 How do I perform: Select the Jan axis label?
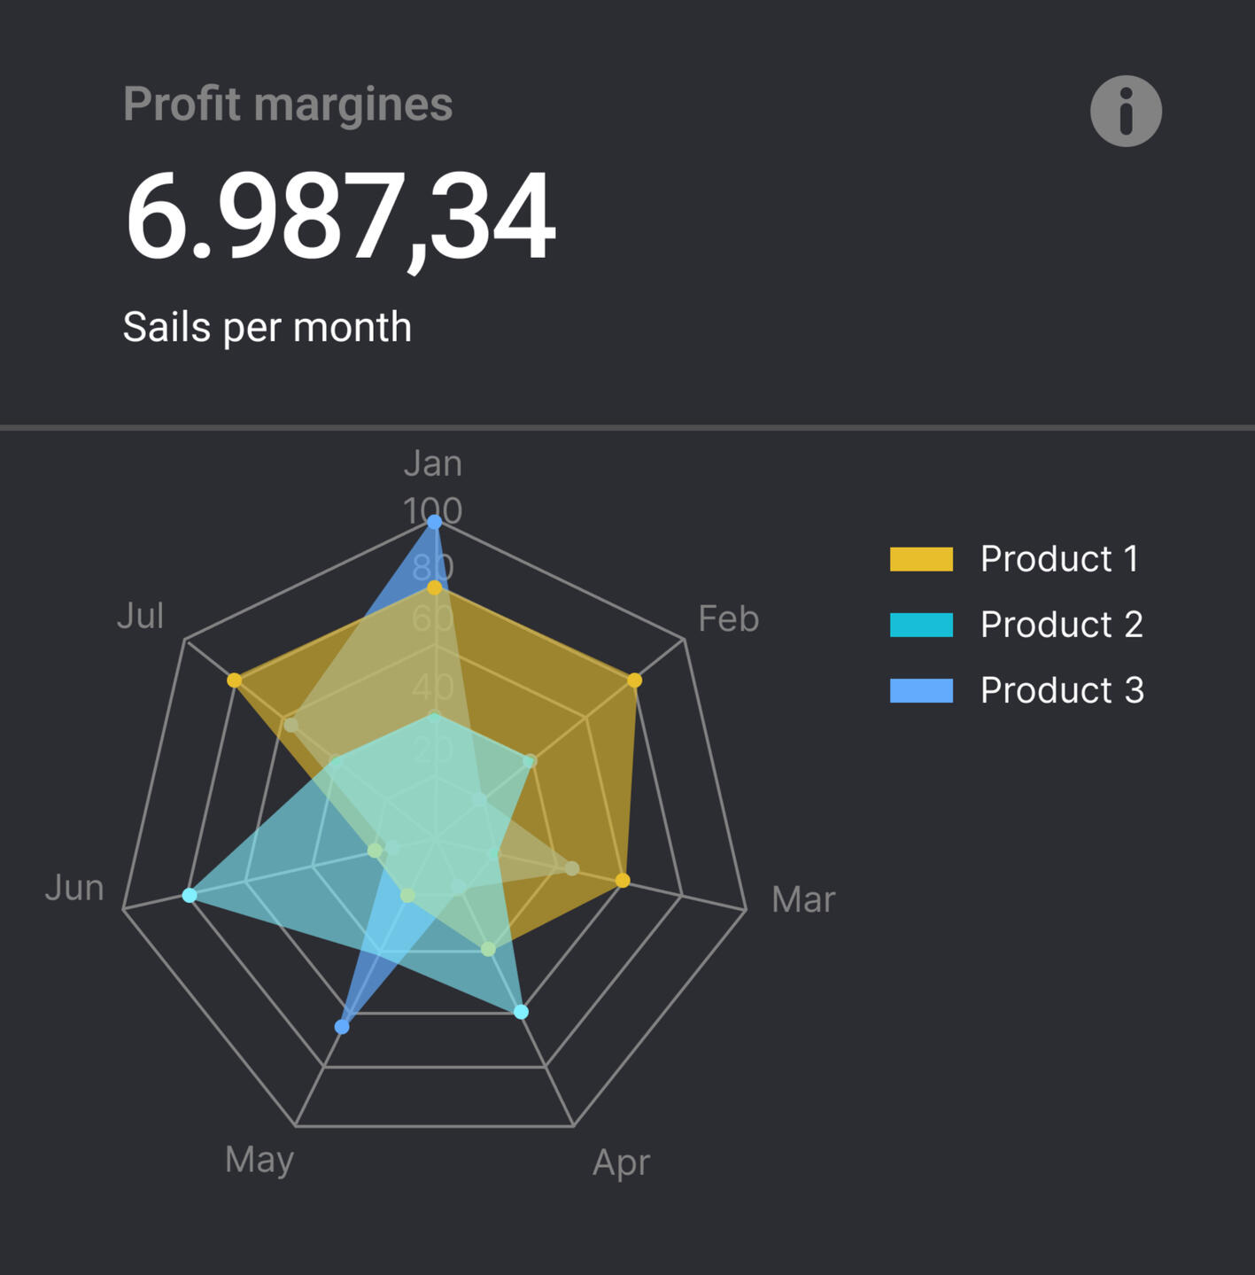coord(433,463)
